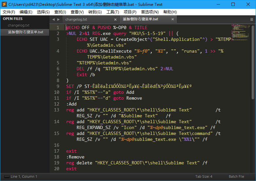
Task: Open the 项目(P) menu
Action: click(x=130, y=12)
